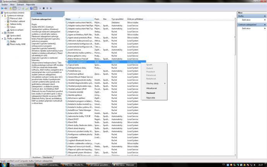
Task: Click the Restart Service toolbar icon
Action: pyautogui.click(x=51, y=8)
